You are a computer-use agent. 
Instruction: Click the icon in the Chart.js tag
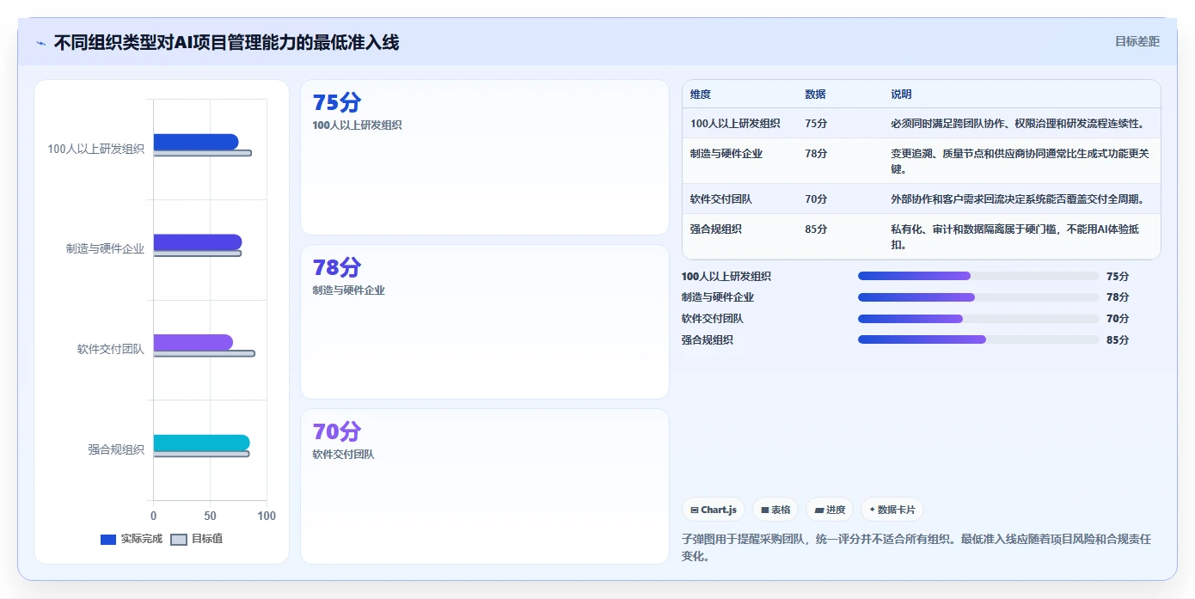pos(695,510)
